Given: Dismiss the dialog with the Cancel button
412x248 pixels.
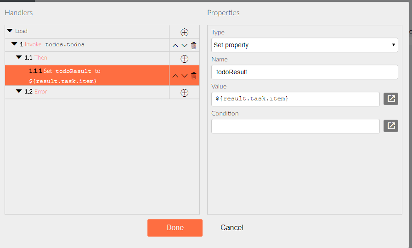Looking at the screenshot, I should 232,227.
